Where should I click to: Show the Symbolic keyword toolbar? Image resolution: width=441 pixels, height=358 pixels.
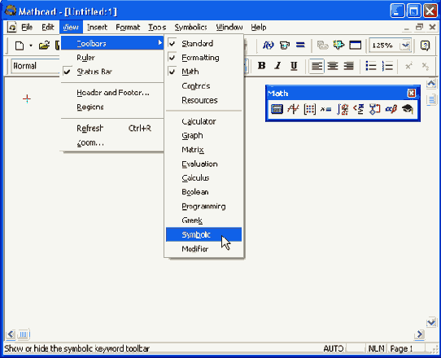203,234
